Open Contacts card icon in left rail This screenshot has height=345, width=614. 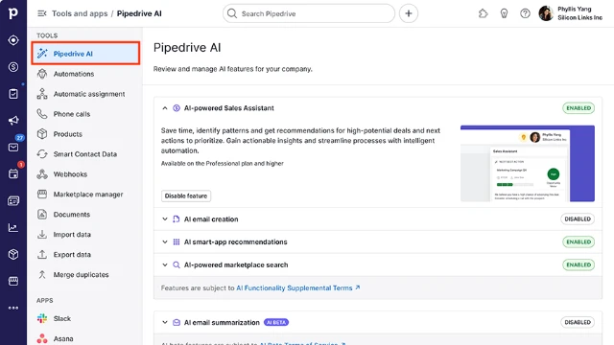point(13,200)
